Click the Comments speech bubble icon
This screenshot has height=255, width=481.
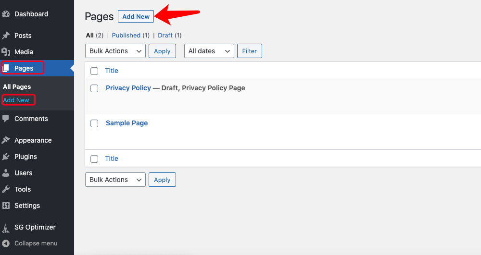tap(5, 119)
